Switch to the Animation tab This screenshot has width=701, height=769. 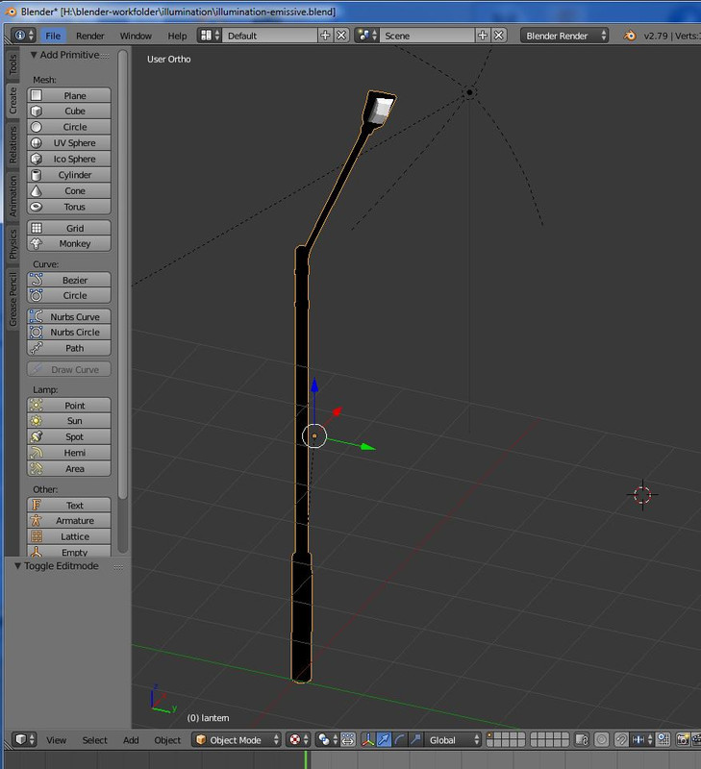pos(13,196)
